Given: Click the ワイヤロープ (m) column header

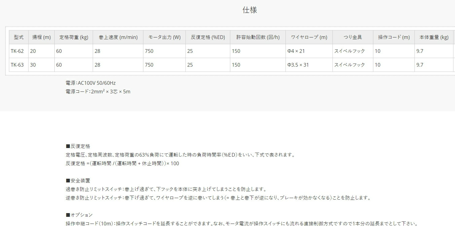Looking at the screenshot, I should [309, 37].
